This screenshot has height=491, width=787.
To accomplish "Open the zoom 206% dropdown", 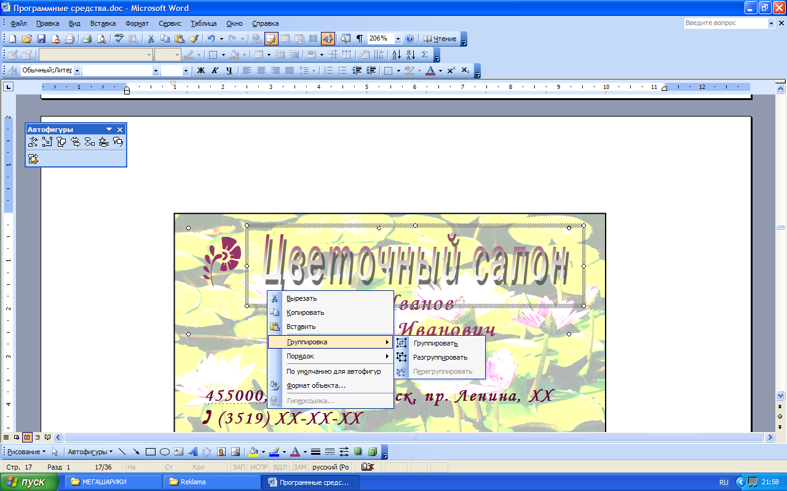I will coord(398,39).
